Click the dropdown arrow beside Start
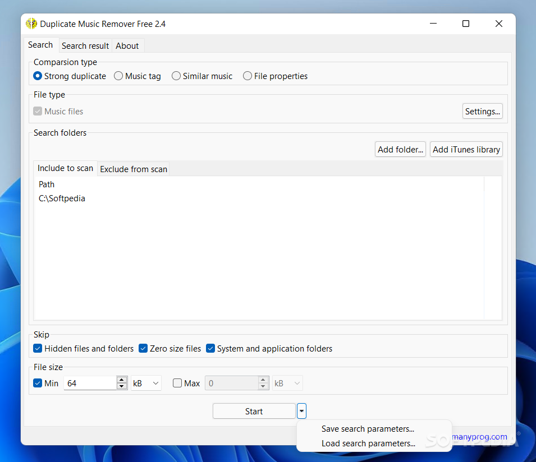The width and height of the screenshot is (536, 462). coord(301,411)
